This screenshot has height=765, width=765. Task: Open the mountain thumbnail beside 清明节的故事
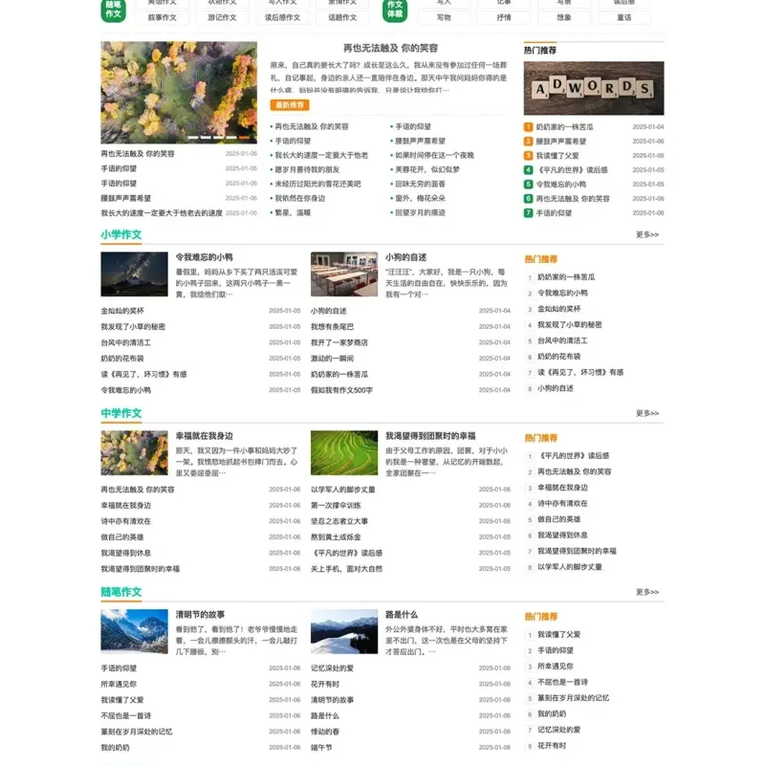134,631
